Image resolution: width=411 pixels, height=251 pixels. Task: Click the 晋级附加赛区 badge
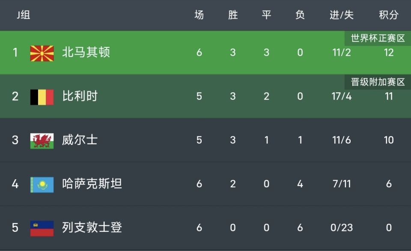tap(378, 82)
